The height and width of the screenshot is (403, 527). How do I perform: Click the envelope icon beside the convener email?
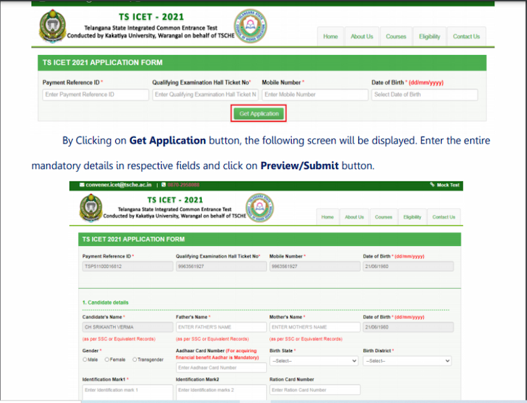[x=82, y=185]
